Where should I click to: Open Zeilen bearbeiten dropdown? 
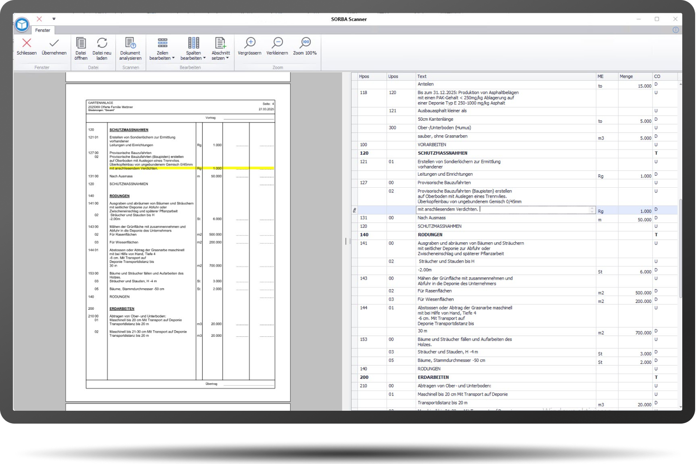click(x=162, y=48)
